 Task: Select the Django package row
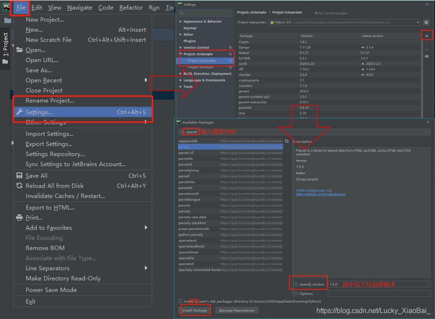tap(330, 47)
